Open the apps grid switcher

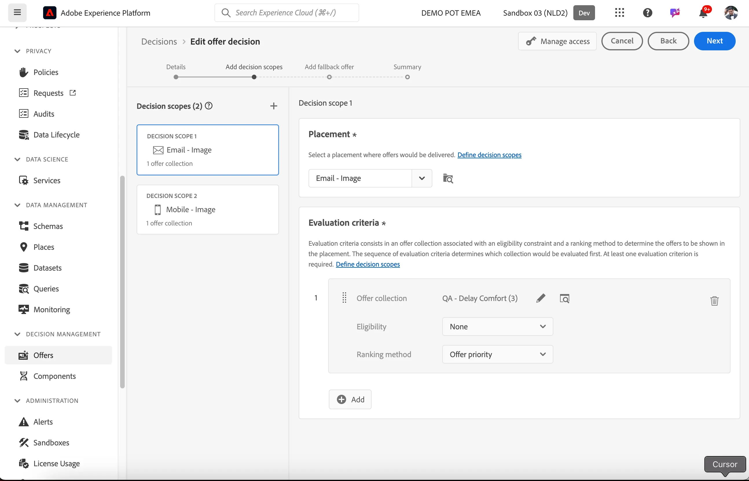click(619, 13)
